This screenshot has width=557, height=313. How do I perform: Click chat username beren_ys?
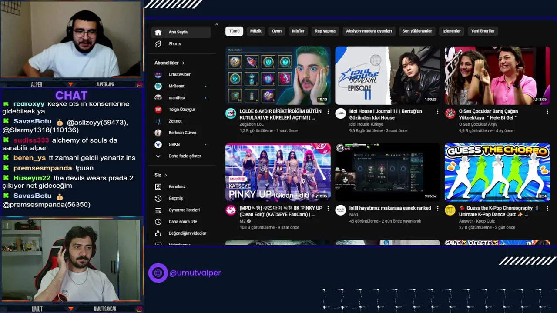pos(30,158)
